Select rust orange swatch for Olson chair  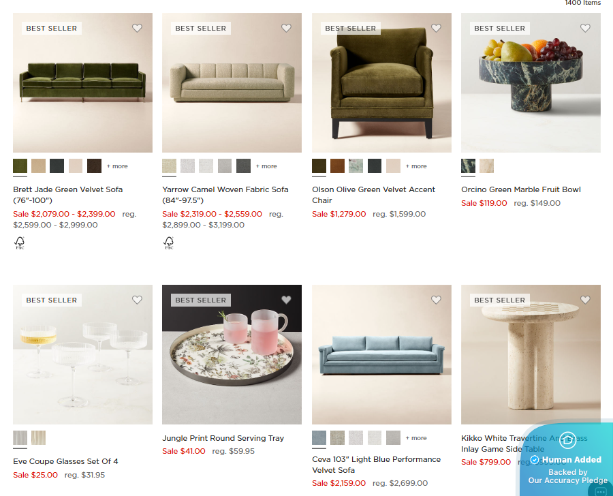(x=337, y=166)
